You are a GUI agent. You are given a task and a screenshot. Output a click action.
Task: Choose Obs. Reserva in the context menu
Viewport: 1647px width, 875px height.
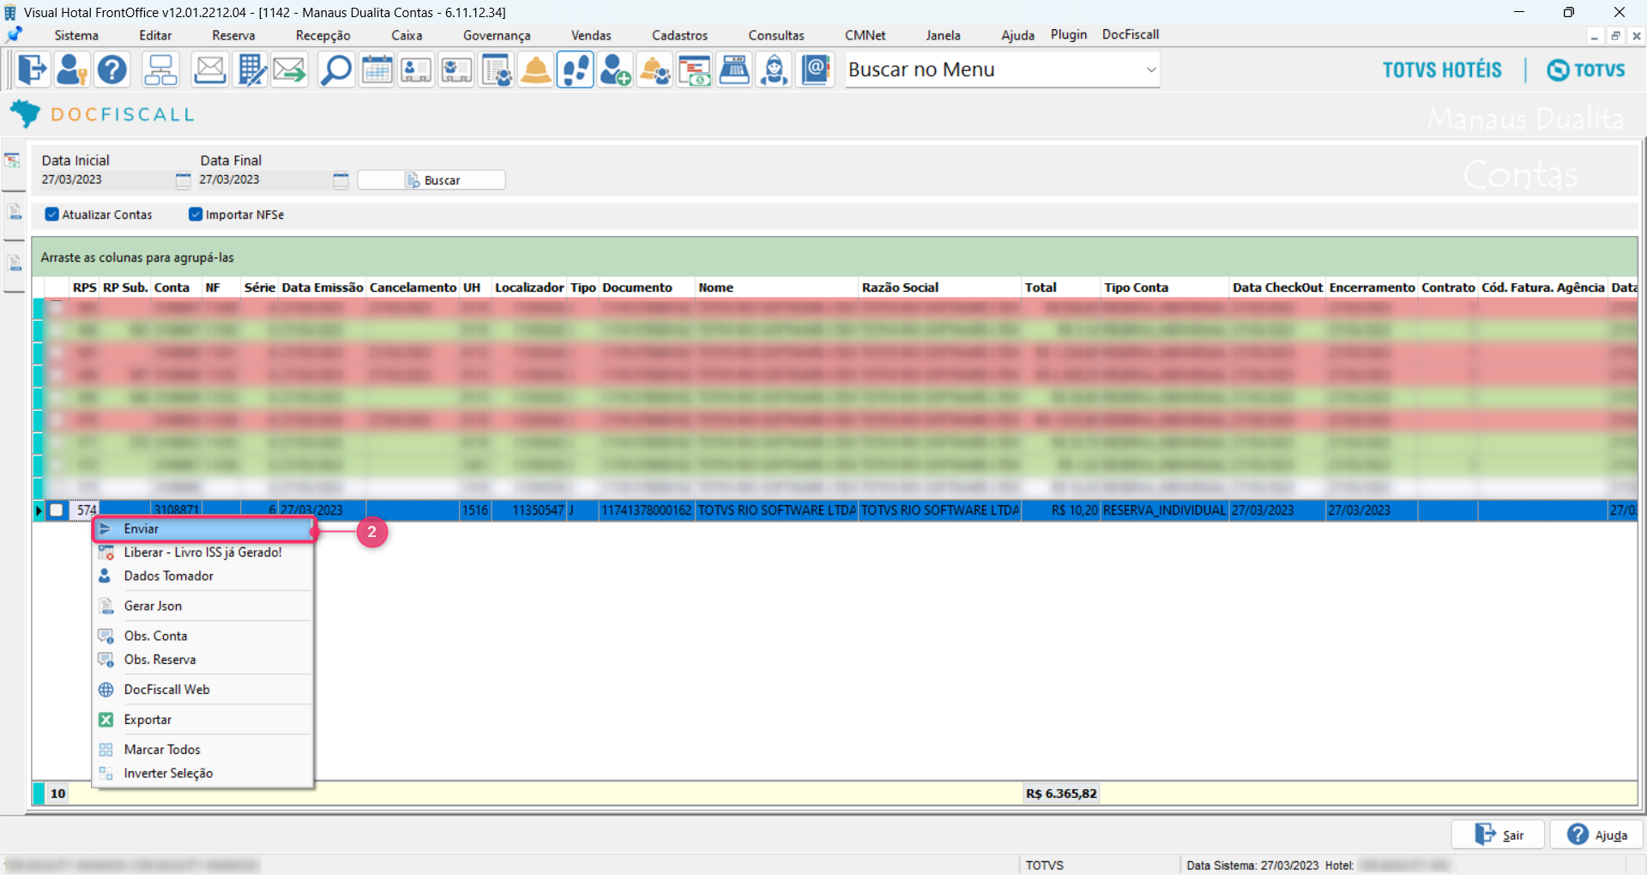pos(203,660)
